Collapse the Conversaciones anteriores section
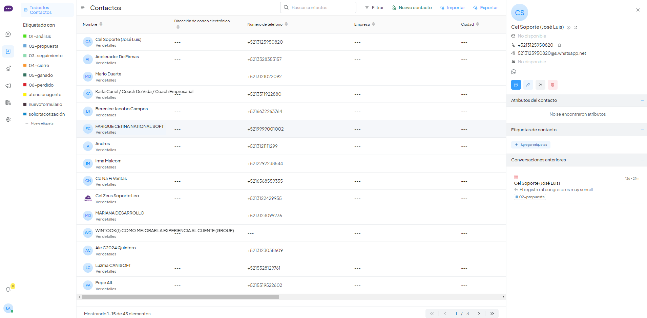 point(642,160)
